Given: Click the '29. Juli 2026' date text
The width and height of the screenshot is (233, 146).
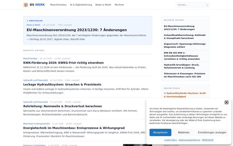Looking at the screenshot, I should (46, 58).
